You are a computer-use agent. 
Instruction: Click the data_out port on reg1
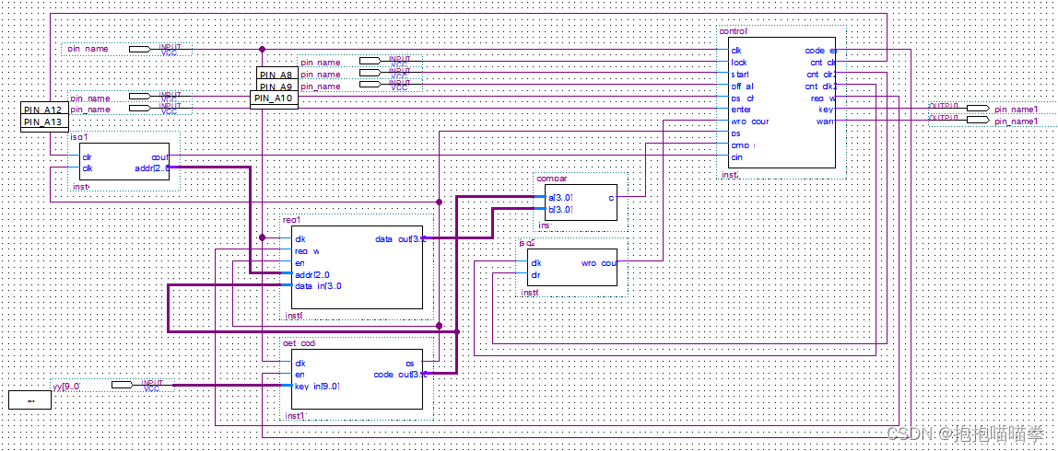399,238
